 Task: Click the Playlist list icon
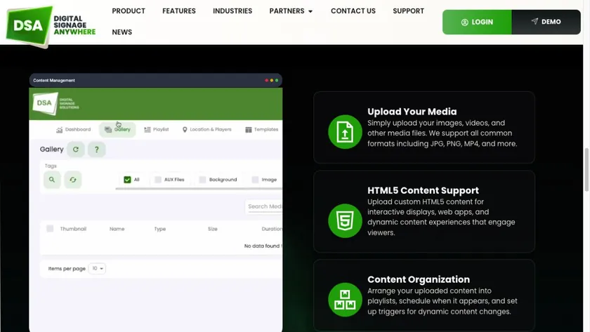coord(147,130)
